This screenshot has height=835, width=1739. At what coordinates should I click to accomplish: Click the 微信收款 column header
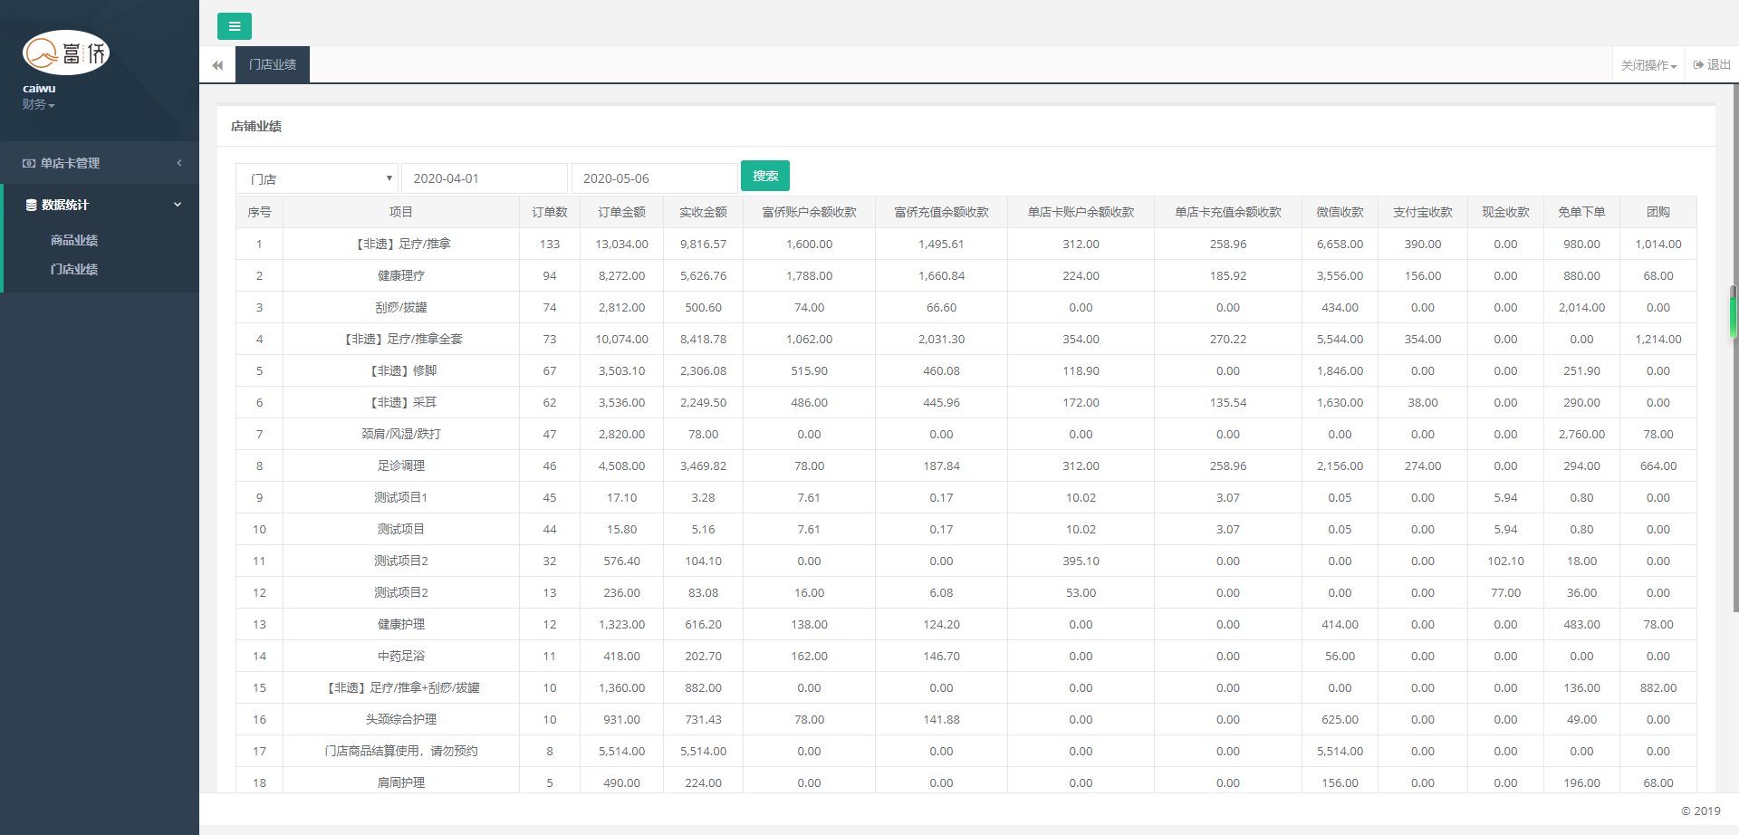tap(1340, 212)
